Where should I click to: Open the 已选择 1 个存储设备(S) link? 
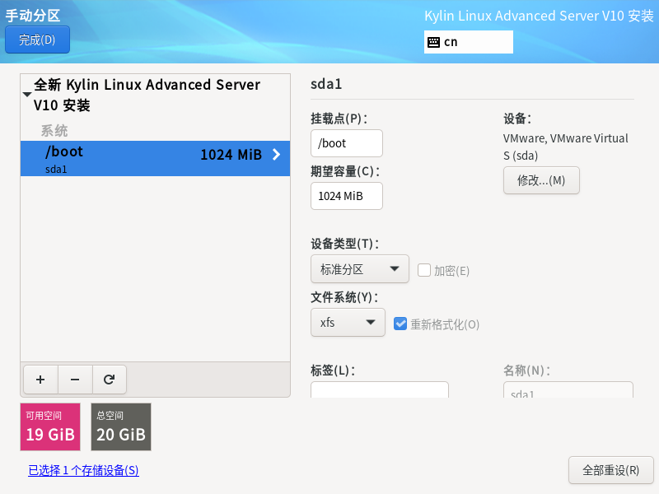(83, 470)
